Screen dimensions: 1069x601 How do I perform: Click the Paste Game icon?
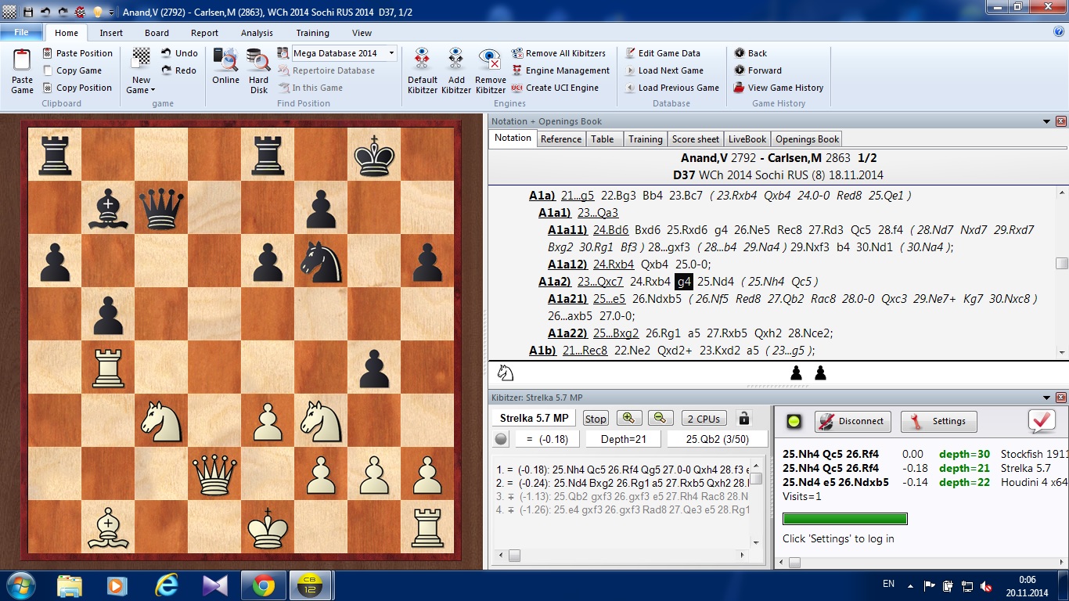pyautogui.click(x=22, y=61)
